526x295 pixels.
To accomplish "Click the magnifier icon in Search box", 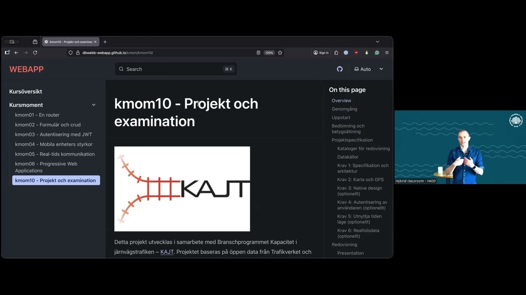I will [x=121, y=69].
